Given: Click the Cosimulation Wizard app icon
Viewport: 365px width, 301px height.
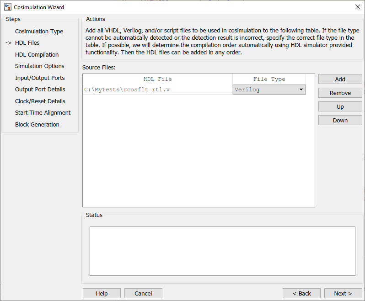Looking at the screenshot, I should pos(7,7).
